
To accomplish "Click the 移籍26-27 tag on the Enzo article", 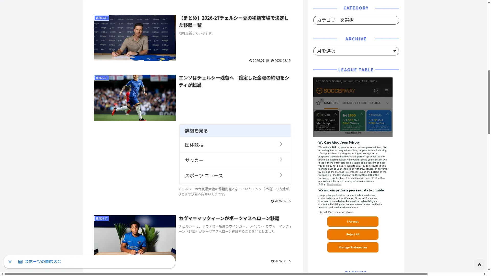I will 102,78.
